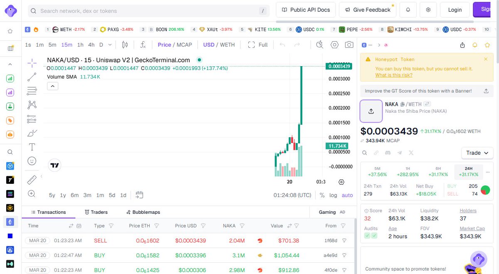Collapse the left sidebar section chevron
This screenshot has width=499, height=274.
click(10, 64)
